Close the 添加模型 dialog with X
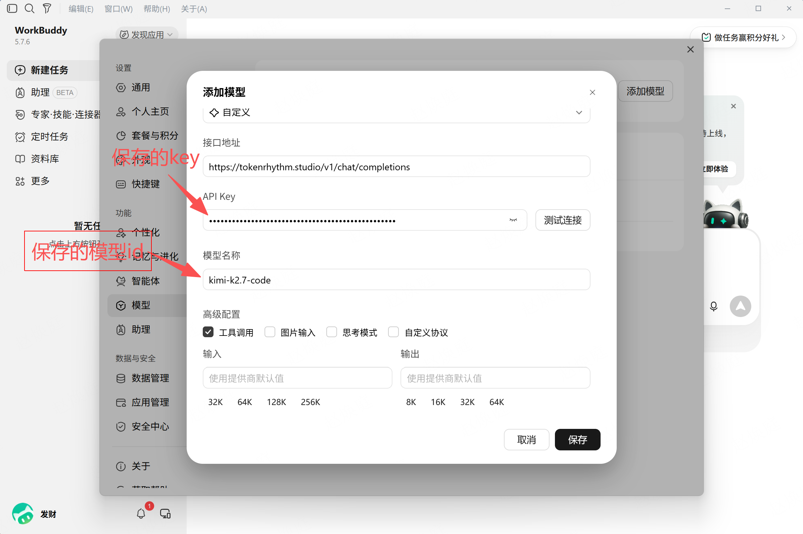This screenshot has height=534, width=803. [592, 92]
